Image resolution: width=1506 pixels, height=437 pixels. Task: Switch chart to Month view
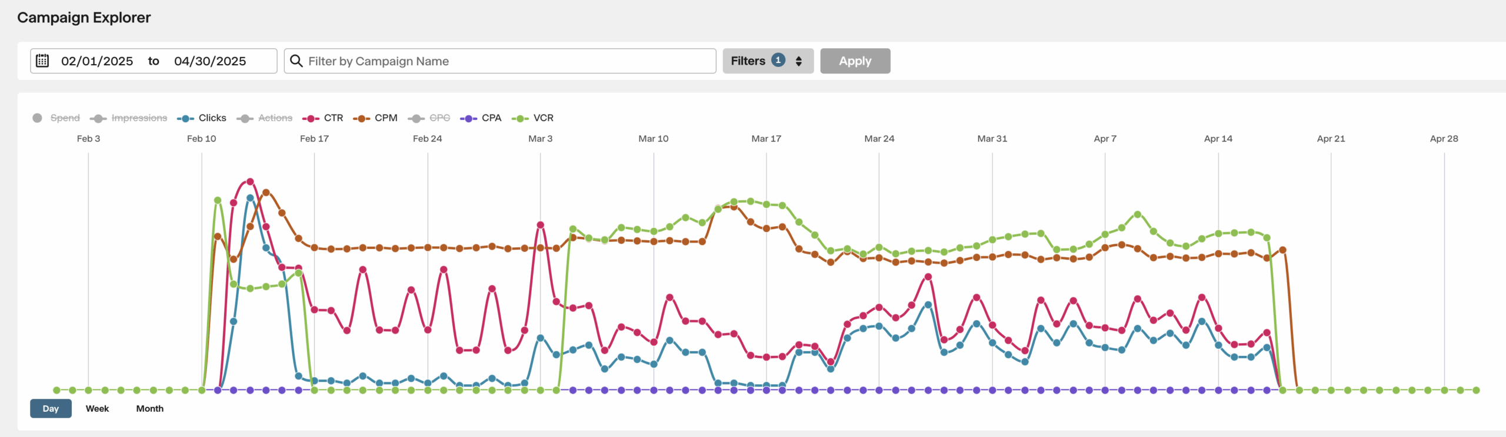pyautogui.click(x=150, y=408)
